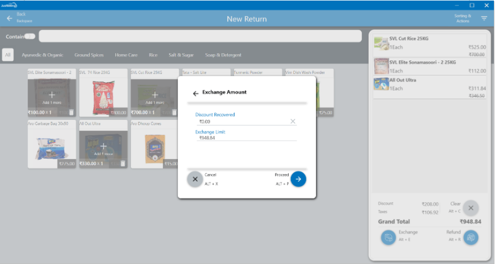This screenshot has width=495, height=264.
Task: Click the Exchange icon button
Action: pos(389,237)
